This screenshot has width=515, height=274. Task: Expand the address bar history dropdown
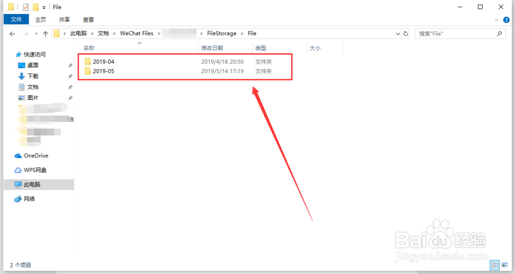398,33
